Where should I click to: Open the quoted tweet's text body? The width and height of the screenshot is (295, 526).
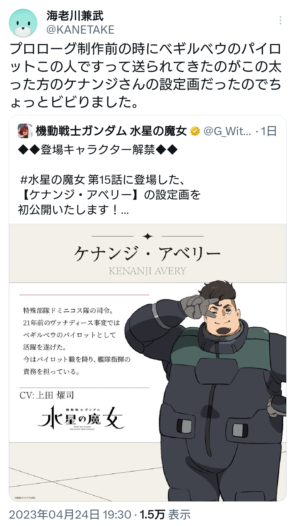click(x=109, y=180)
